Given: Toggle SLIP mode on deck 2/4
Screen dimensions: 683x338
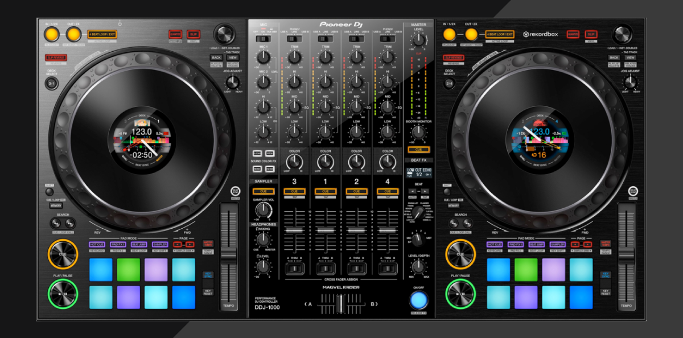Looking at the screenshot, I should tap(591, 34).
